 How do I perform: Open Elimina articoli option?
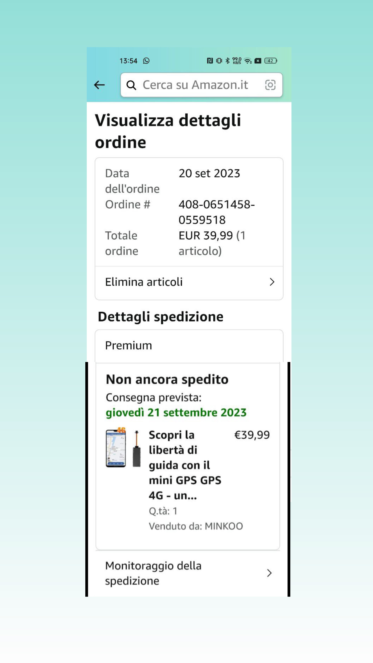click(144, 282)
